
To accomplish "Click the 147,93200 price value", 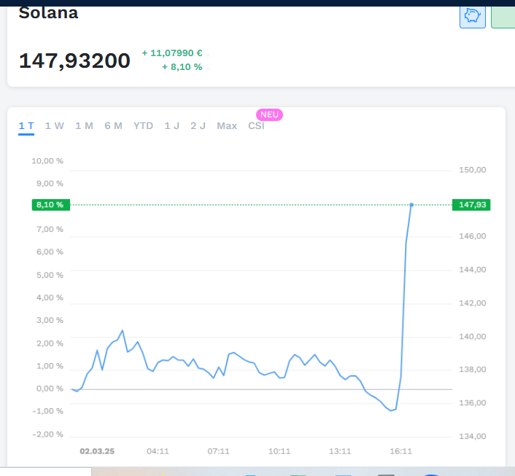I will (x=74, y=61).
